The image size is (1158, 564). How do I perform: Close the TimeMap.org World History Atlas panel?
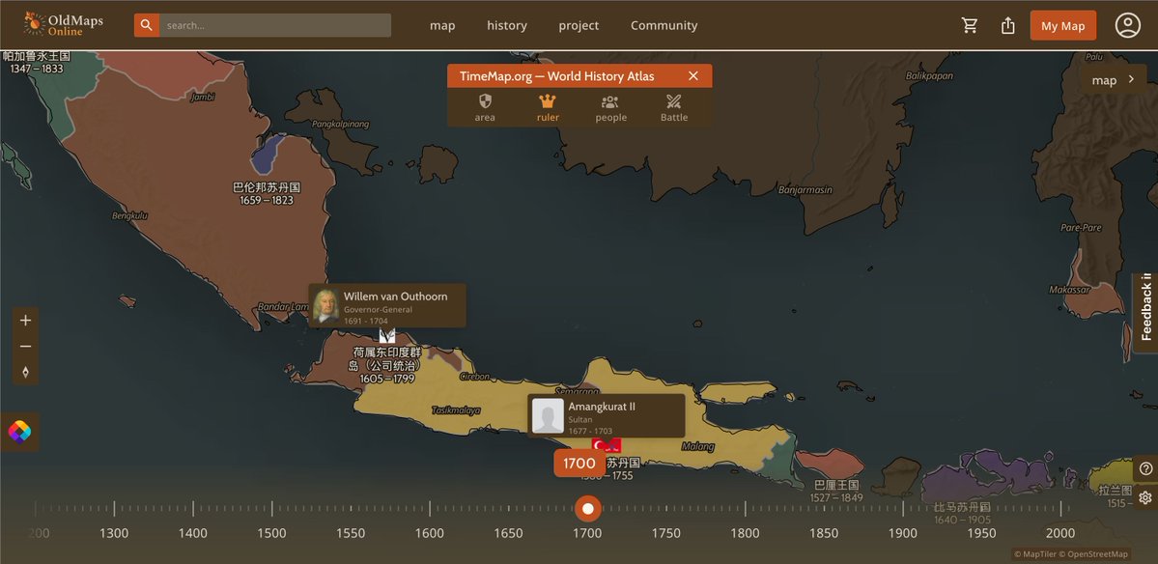tap(692, 76)
